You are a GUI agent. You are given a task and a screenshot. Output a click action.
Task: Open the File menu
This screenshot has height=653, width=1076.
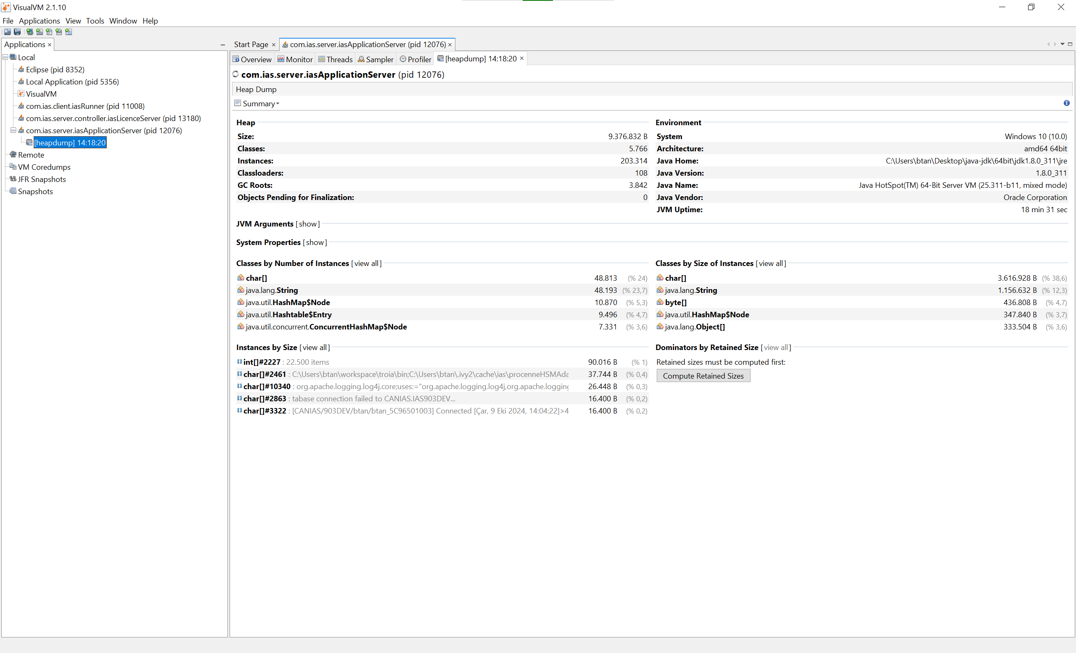(x=8, y=21)
